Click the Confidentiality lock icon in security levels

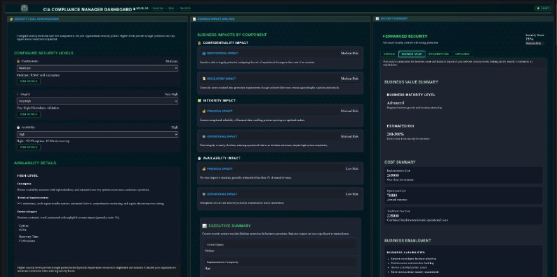point(18,61)
